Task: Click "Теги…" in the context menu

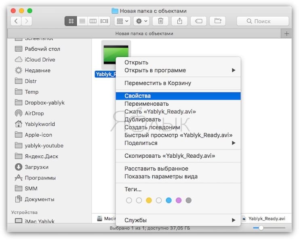Action: (133, 189)
